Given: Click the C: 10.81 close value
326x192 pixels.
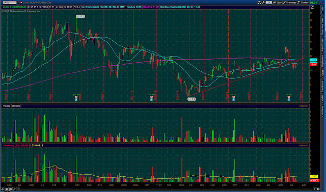Looking at the screenshot, I should point(68,7).
